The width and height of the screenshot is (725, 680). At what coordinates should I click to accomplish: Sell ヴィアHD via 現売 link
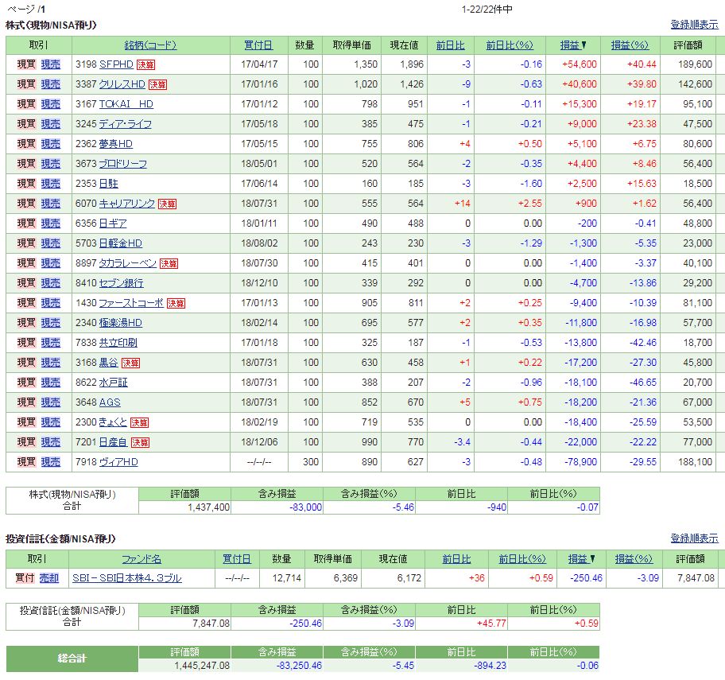click(51, 462)
